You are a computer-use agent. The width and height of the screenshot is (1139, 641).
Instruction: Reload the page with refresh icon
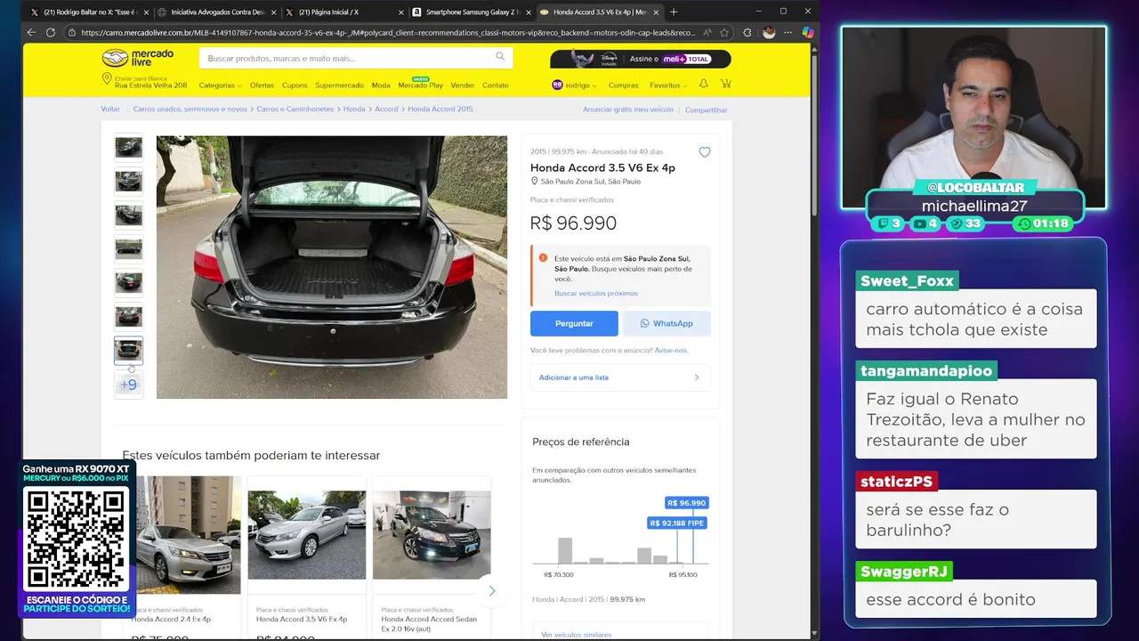tap(51, 32)
